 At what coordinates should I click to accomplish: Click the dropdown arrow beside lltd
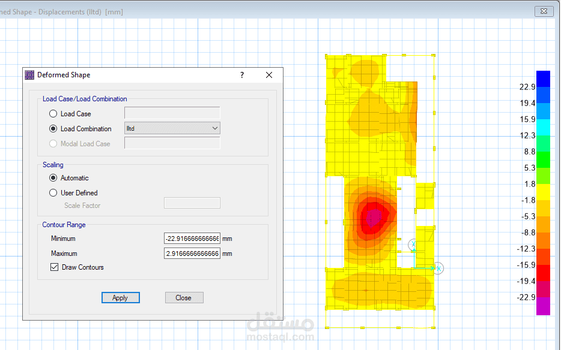coord(214,128)
